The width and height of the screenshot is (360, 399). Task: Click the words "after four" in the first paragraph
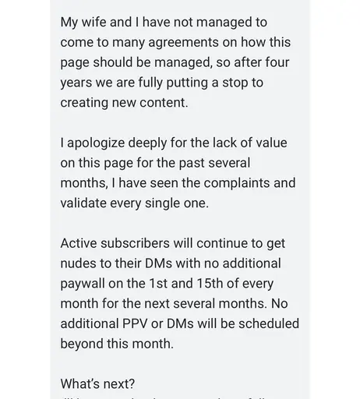pyautogui.click(x=262, y=62)
